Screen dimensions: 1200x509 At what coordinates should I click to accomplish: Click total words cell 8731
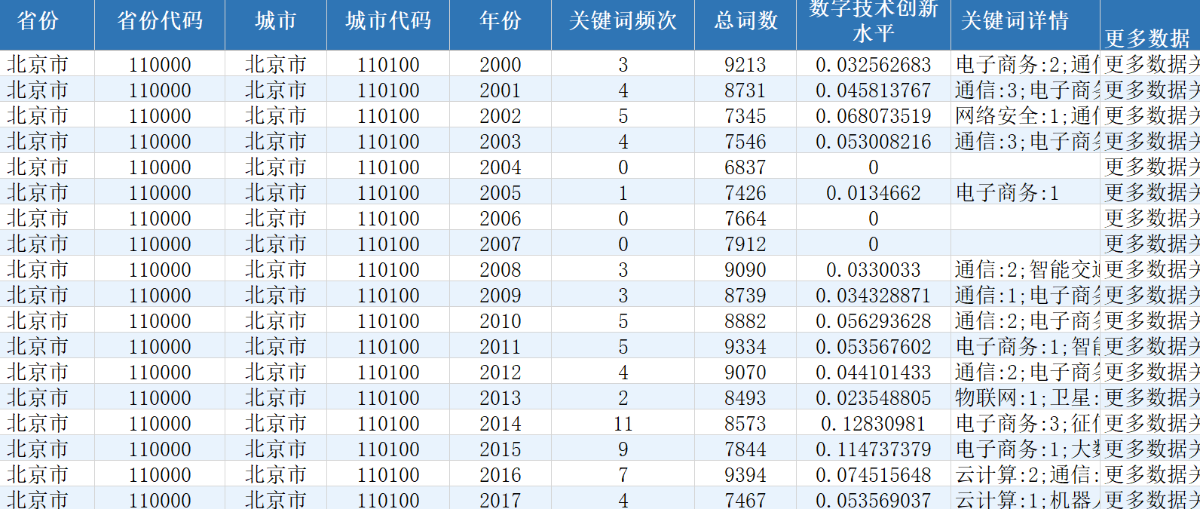pos(745,90)
